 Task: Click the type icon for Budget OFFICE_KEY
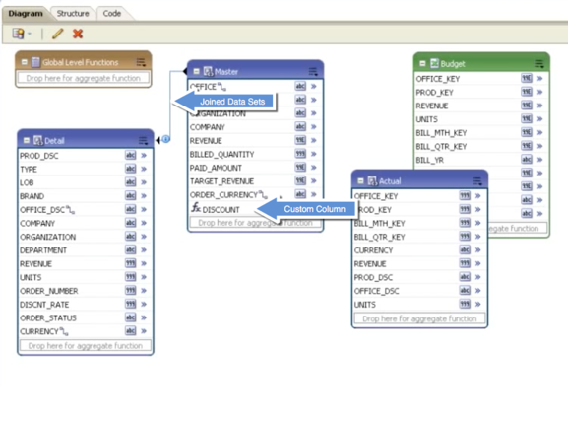click(x=527, y=78)
